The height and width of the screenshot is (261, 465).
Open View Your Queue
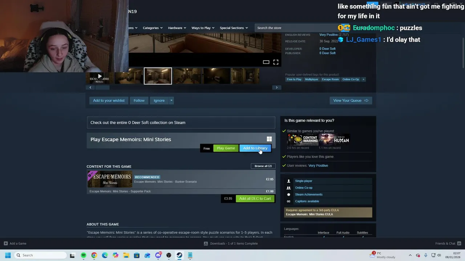pos(351,100)
